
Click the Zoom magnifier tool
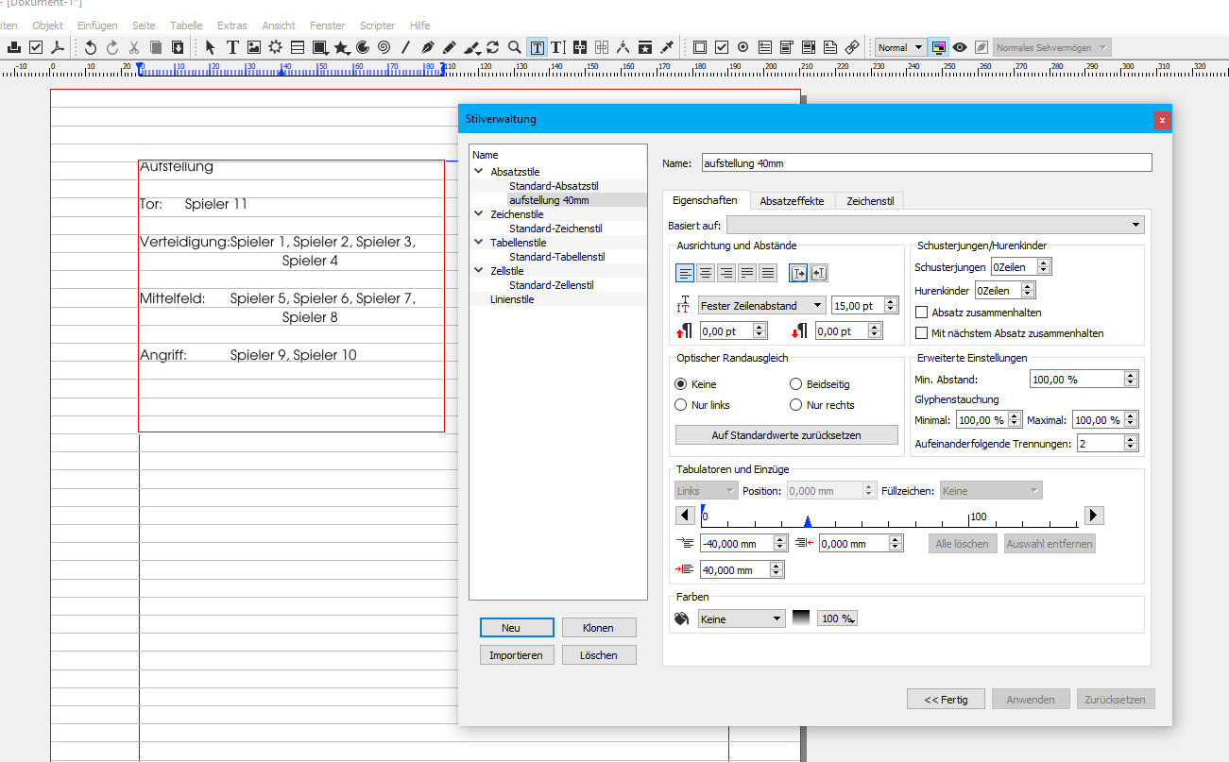point(515,47)
